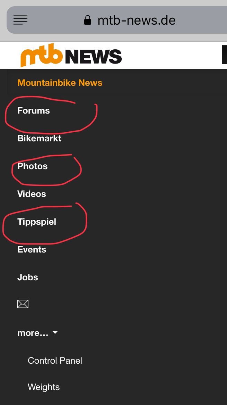227x405 pixels.
Task: Select the mtb-news.de address text
Action: (x=137, y=20)
